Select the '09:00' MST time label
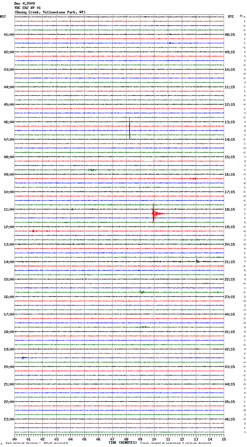The height and width of the screenshot is (447, 247). [9, 175]
